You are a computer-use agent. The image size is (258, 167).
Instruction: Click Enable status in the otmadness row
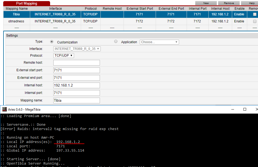coord(239,21)
